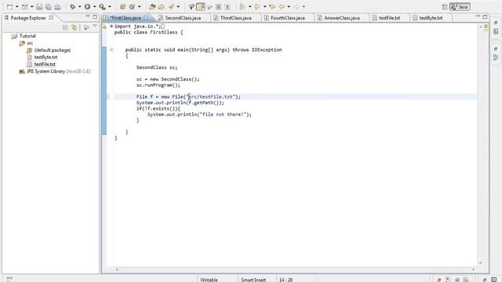Screen dimensions: 502x282
Task: Open the New wizard dropdown arrow
Action: 17,7
